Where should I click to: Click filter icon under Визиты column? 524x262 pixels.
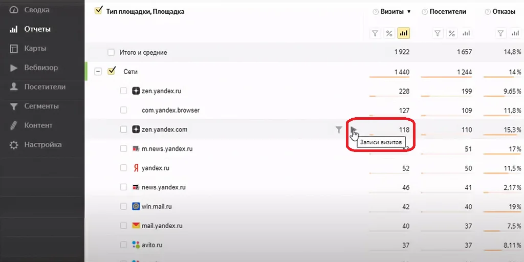click(x=375, y=33)
